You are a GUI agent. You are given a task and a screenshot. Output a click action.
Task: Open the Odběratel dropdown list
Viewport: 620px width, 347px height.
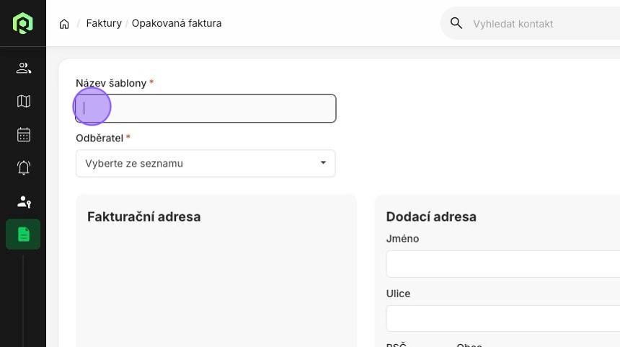205,164
